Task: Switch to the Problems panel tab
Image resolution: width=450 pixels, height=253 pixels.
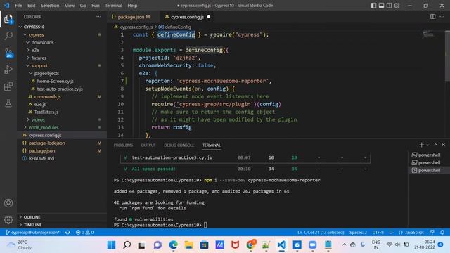Action: tap(123, 145)
